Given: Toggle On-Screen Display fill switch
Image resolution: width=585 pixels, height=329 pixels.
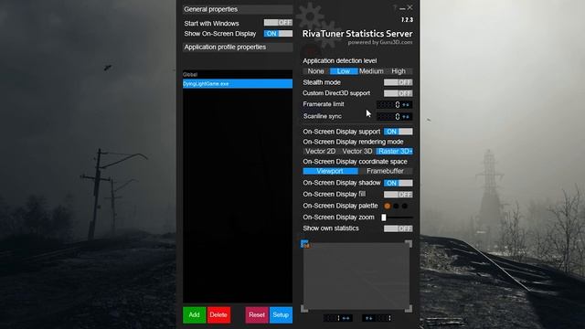Looking at the screenshot, I should point(399,195).
